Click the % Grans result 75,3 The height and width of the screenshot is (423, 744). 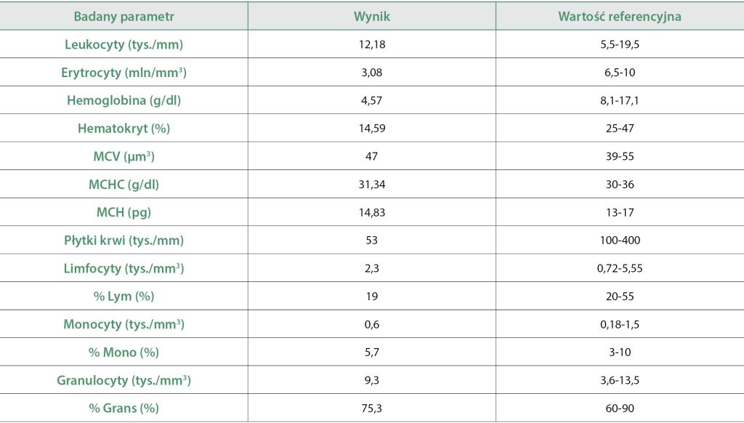[x=372, y=408]
